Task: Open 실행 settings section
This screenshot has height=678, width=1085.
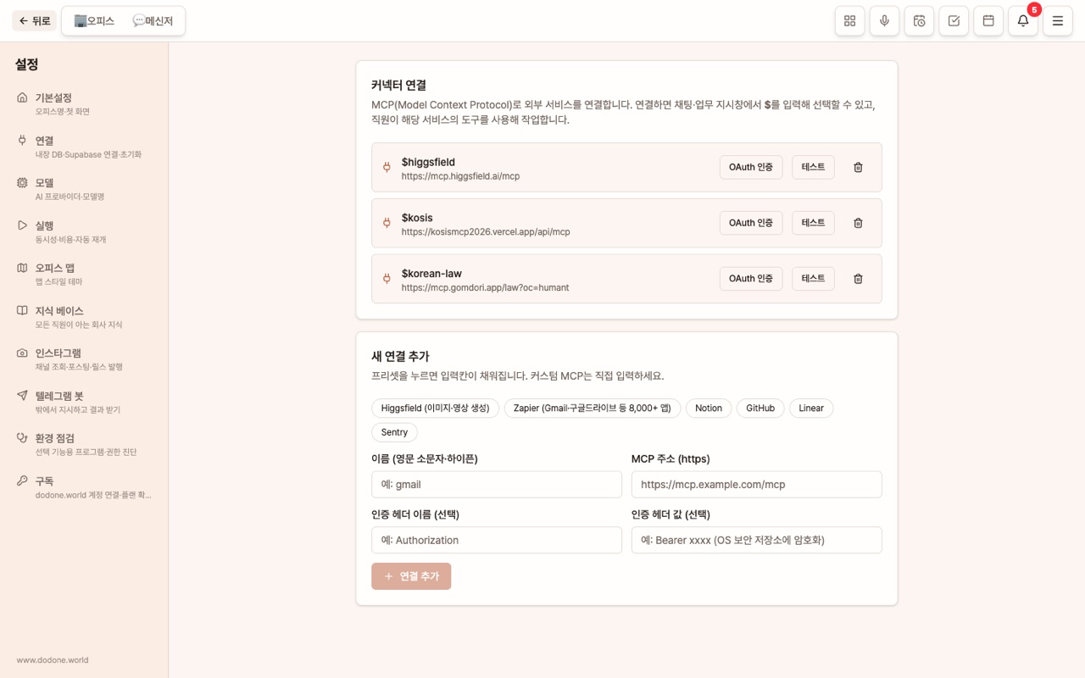Action: (84, 231)
